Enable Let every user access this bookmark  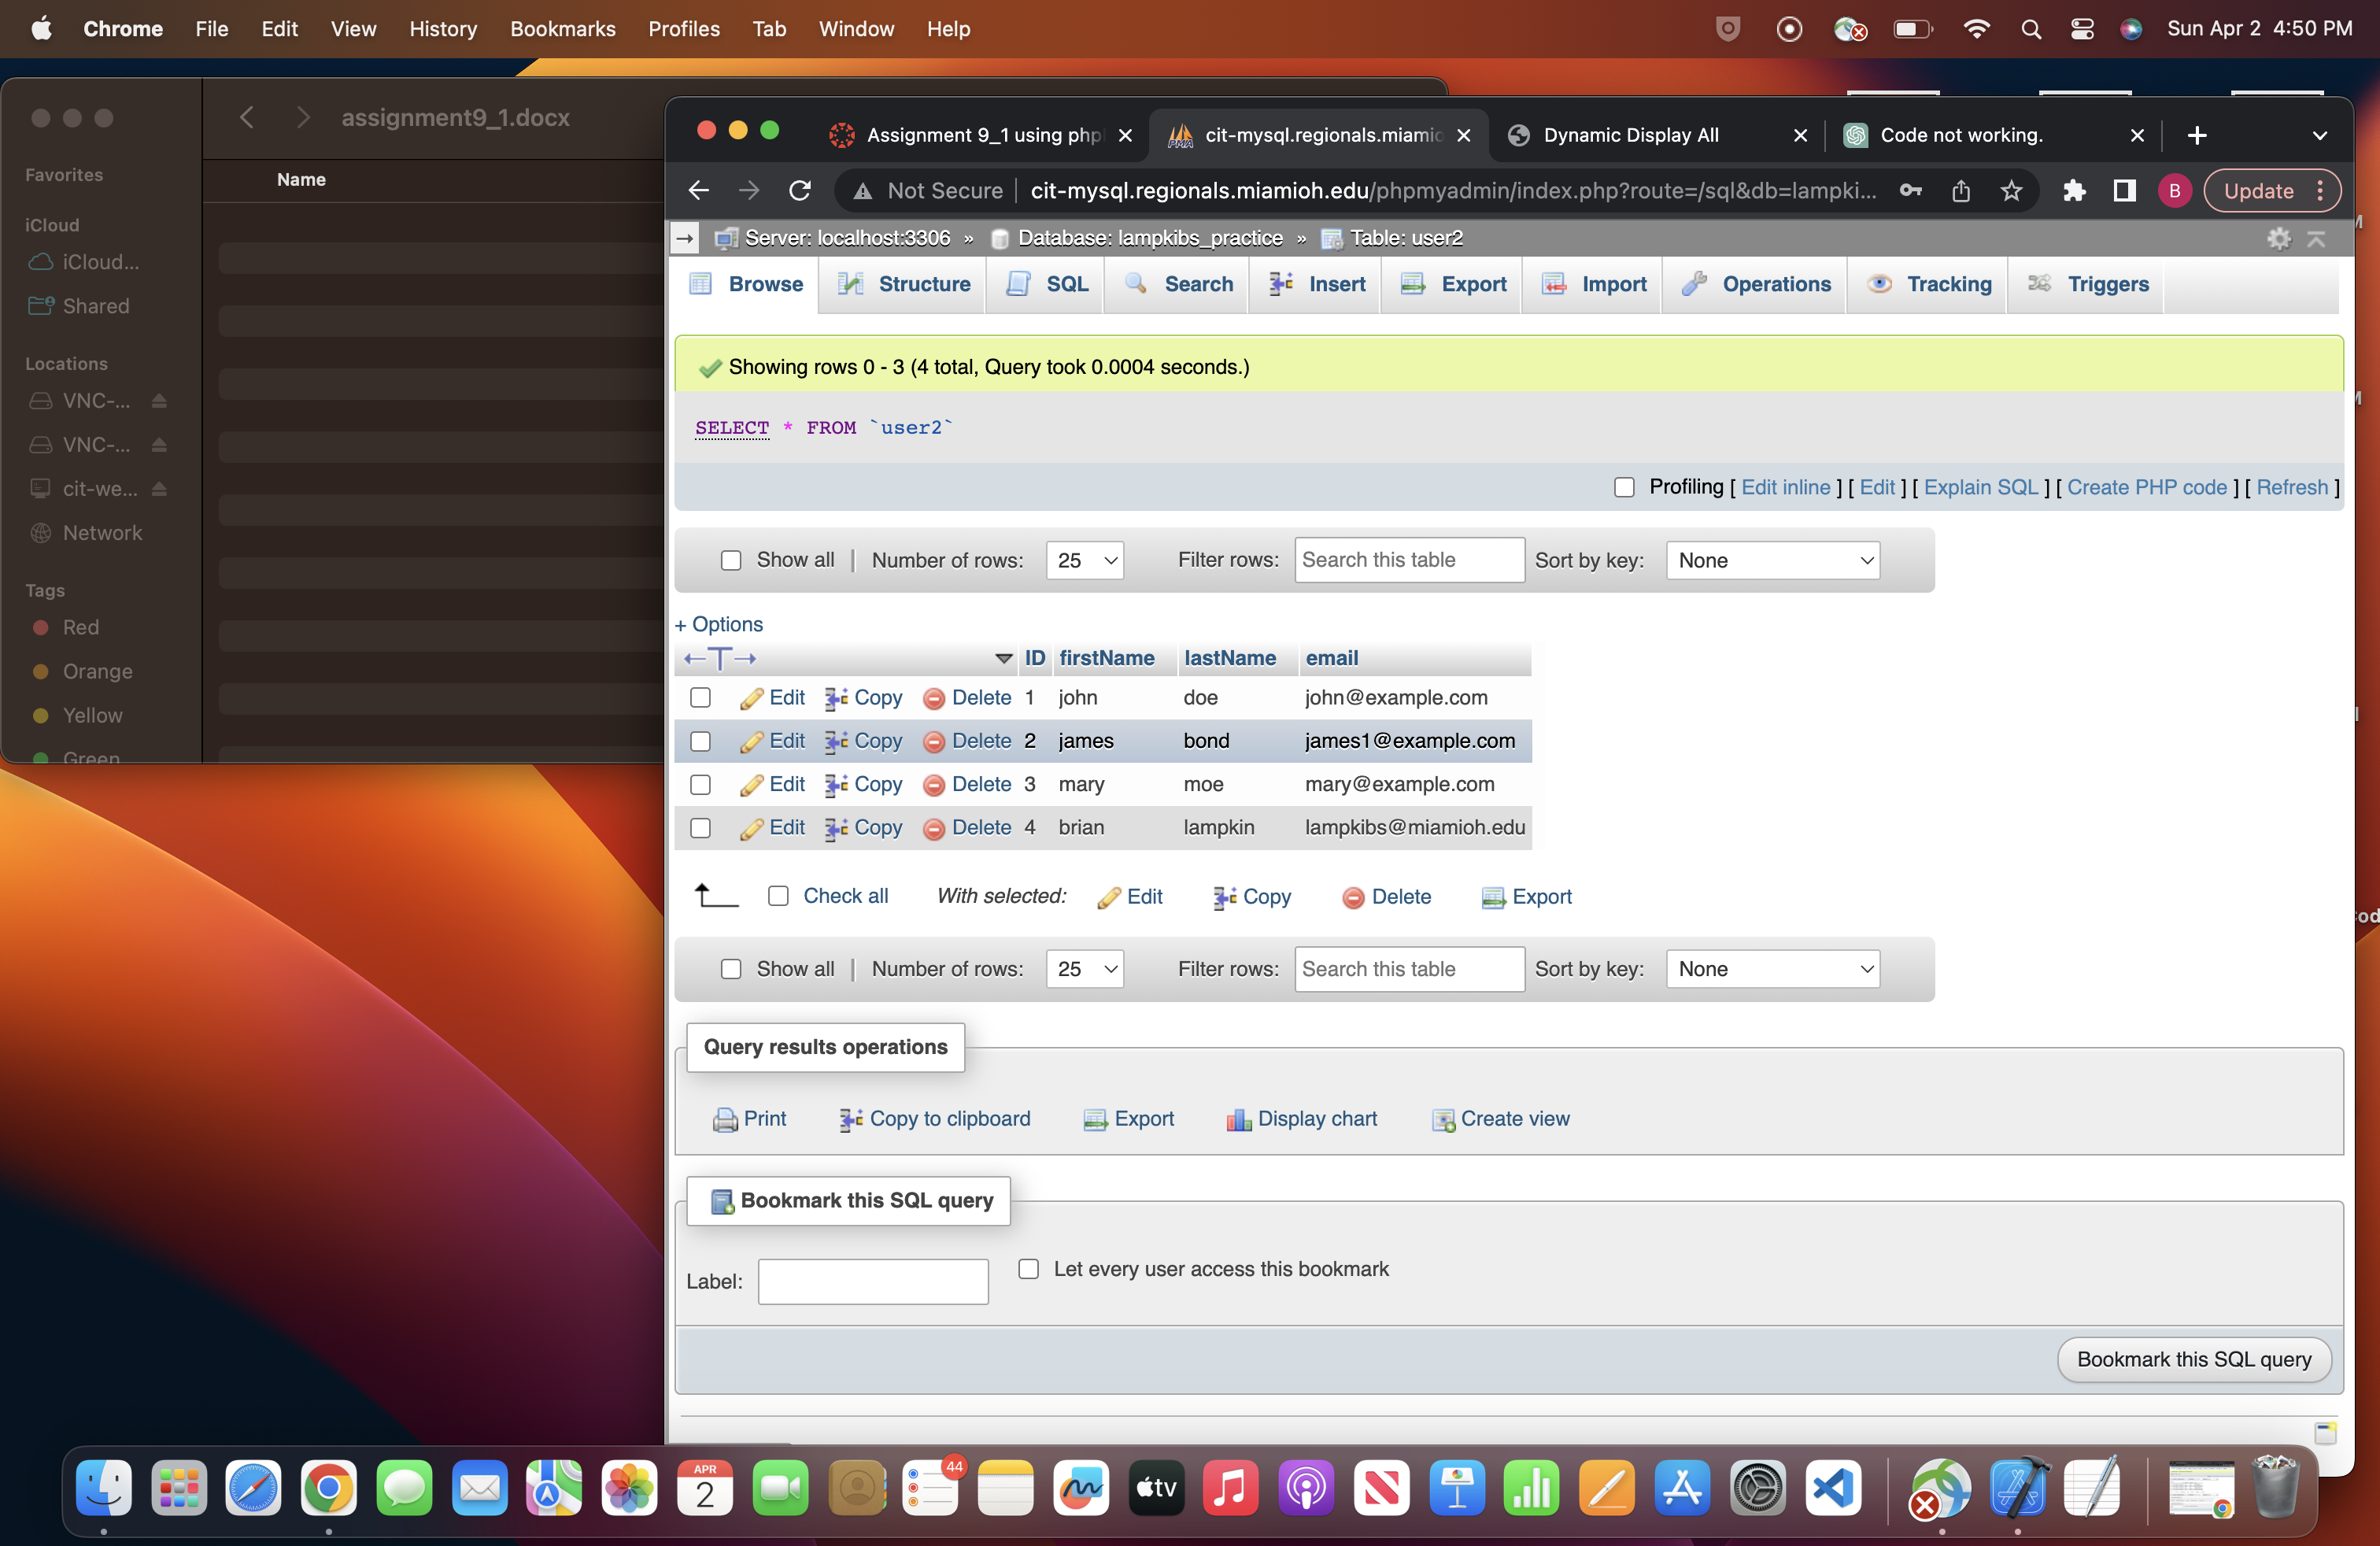1028,1269
